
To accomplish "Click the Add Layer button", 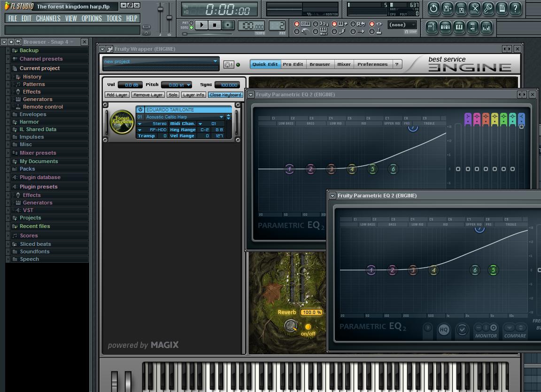I will tap(117, 95).
